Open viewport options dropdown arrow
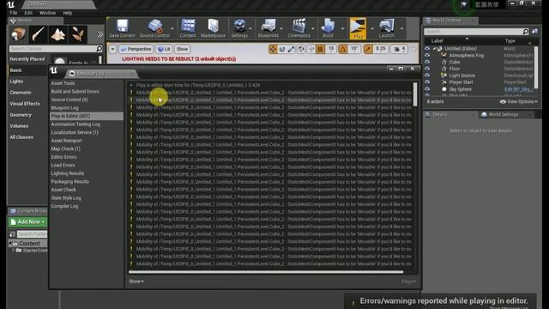549x309 pixels. (112, 49)
